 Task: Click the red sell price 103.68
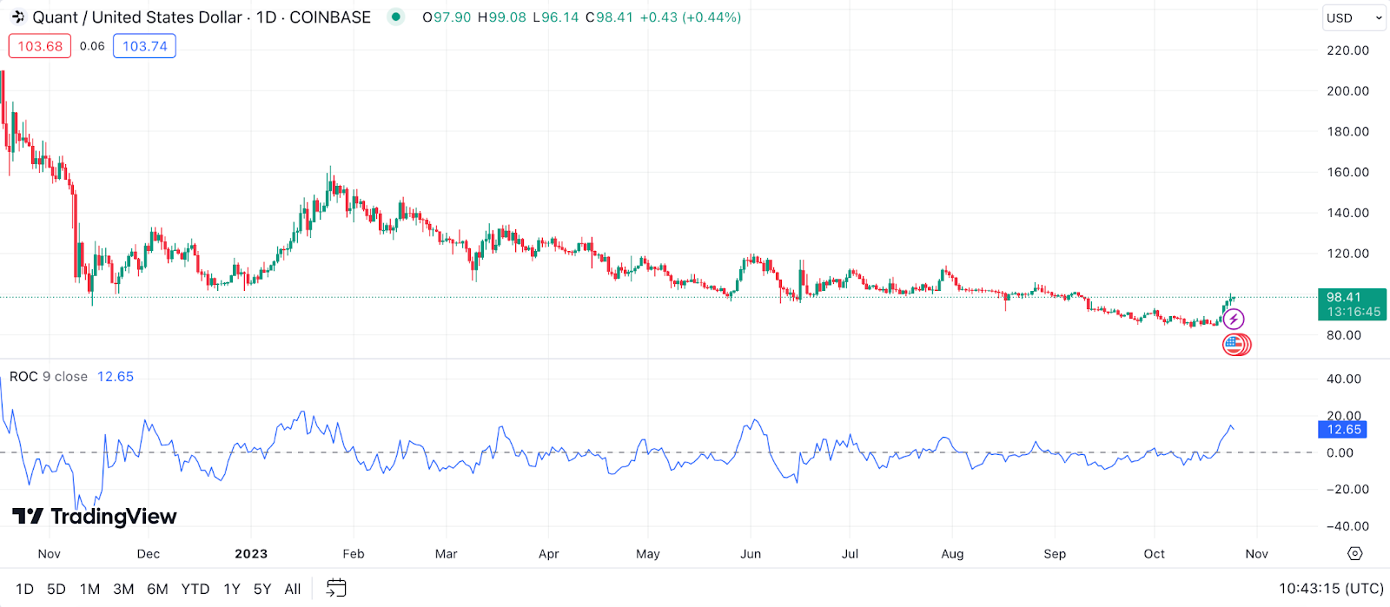(x=40, y=46)
